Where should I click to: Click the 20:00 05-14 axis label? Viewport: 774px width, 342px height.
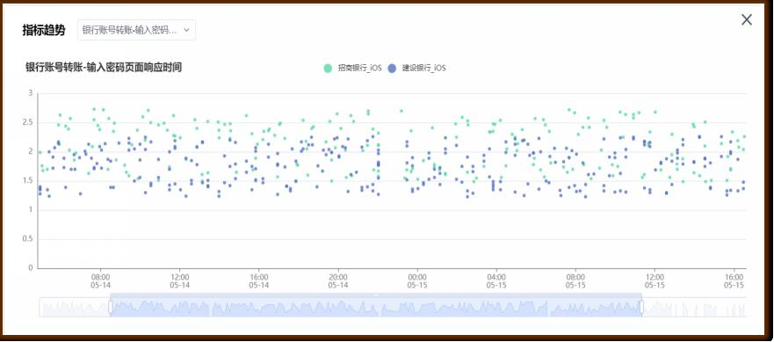(x=338, y=281)
